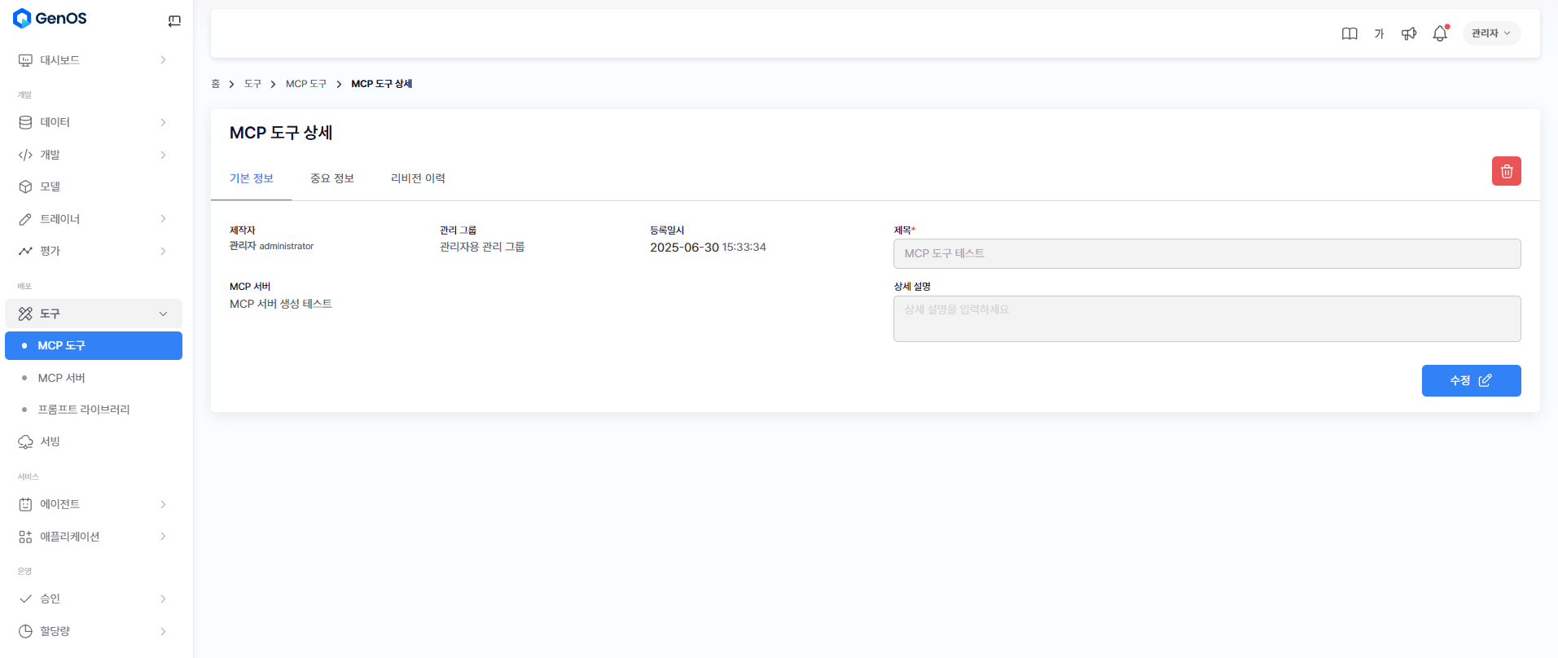Click the red trash delete icon
This screenshot has width=1558, height=658.
1506,171
